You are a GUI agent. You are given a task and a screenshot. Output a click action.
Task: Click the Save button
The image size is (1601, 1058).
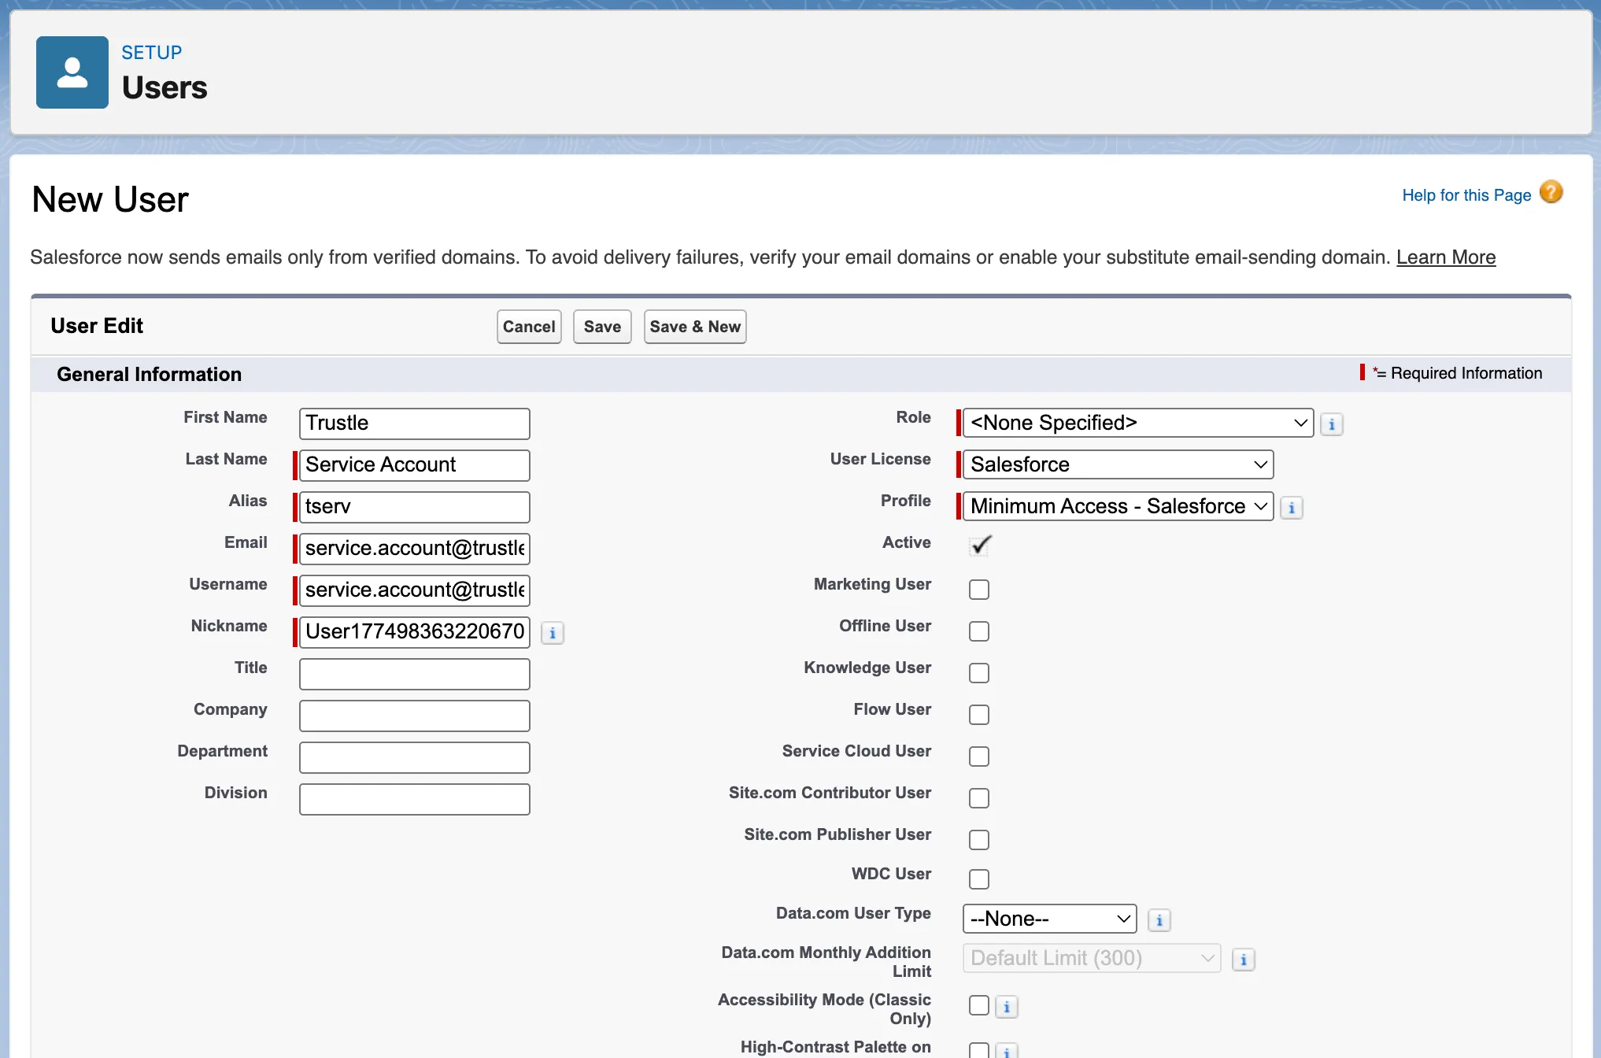click(602, 327)
